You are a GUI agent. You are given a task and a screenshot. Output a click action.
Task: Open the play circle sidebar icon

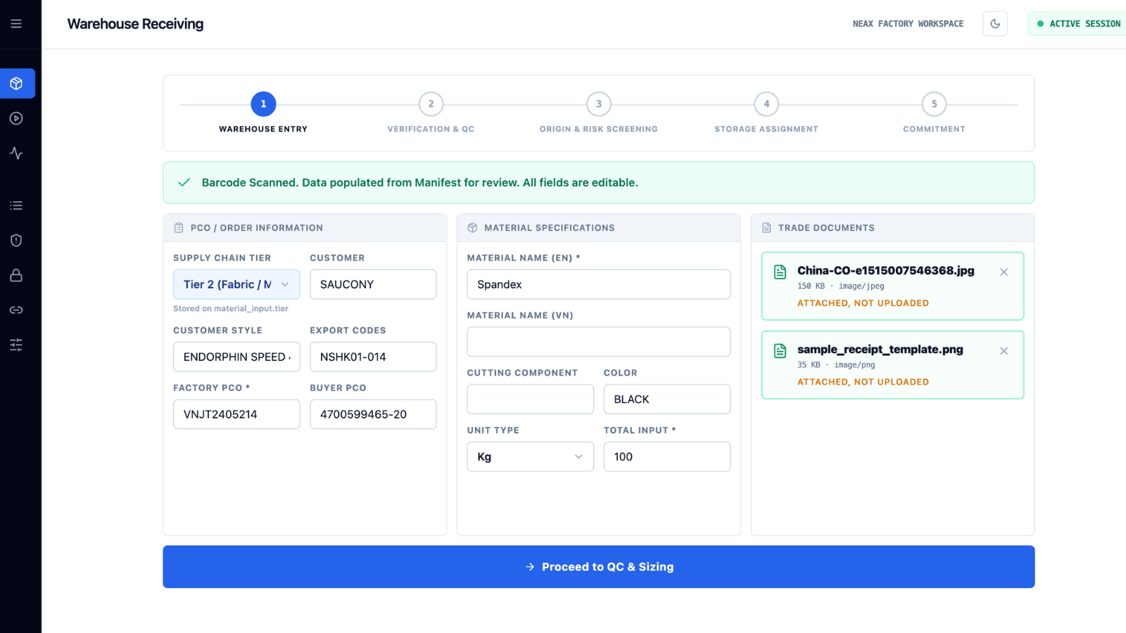[x=16, y=118]
